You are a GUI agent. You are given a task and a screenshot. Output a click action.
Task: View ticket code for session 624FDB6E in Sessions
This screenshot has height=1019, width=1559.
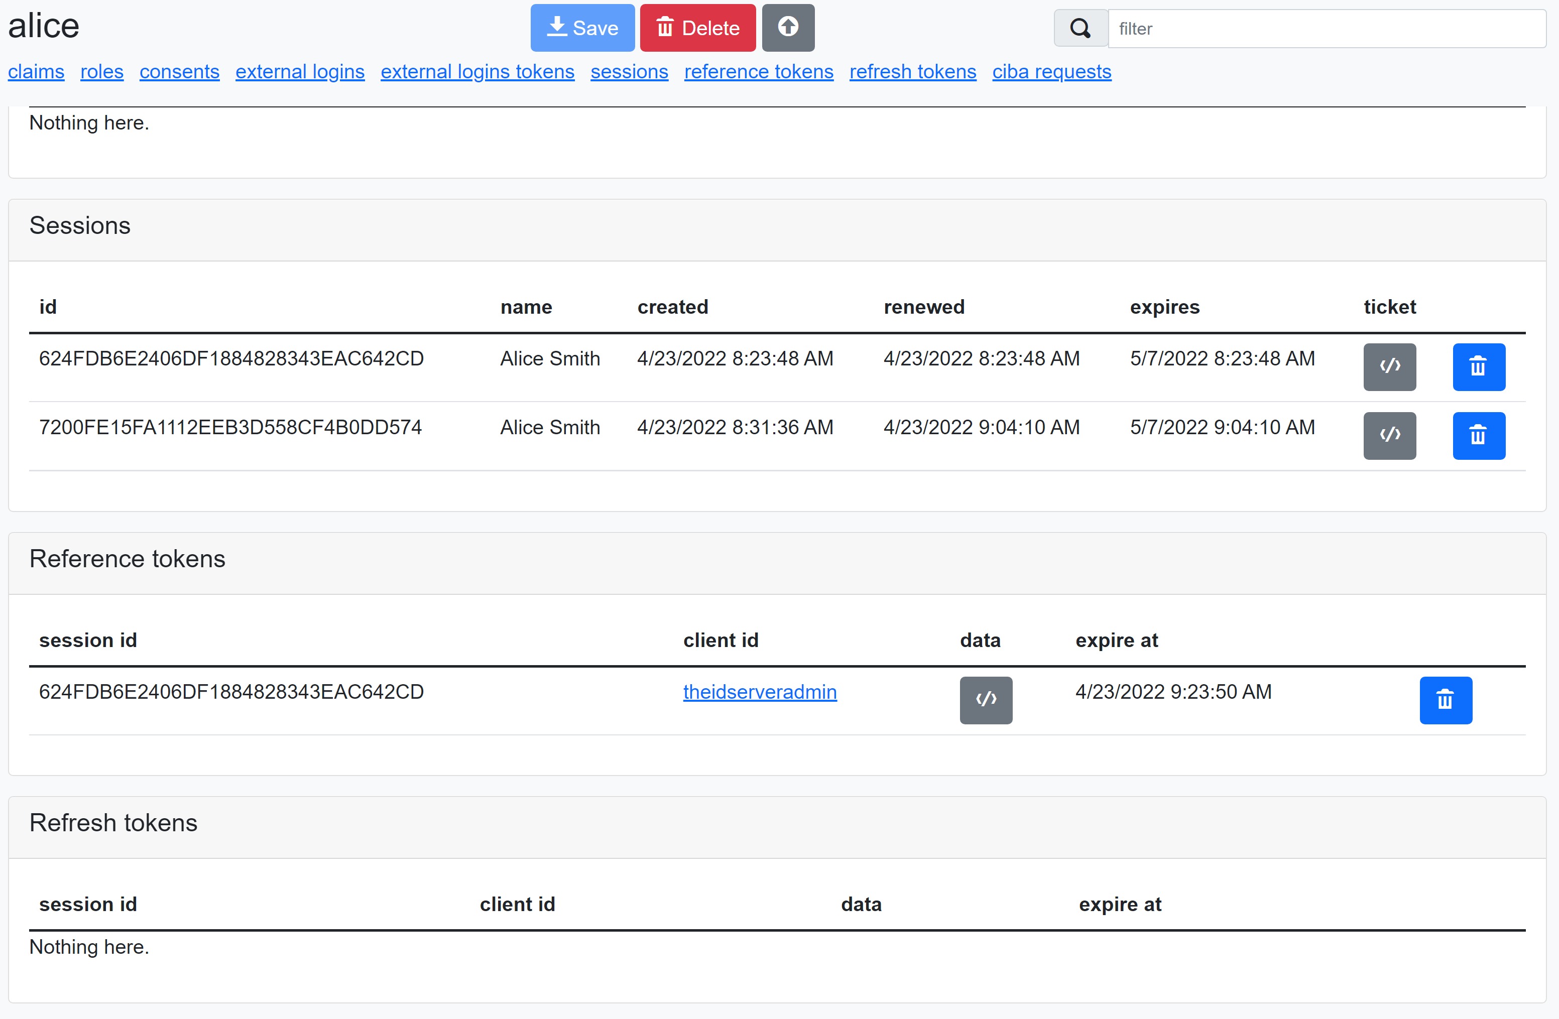pyautogui.click(x=1389, y=367)
